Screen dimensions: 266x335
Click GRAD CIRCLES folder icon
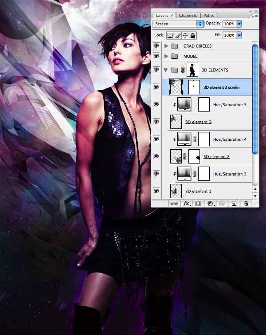pyautogui.click(x=175, y=46)
